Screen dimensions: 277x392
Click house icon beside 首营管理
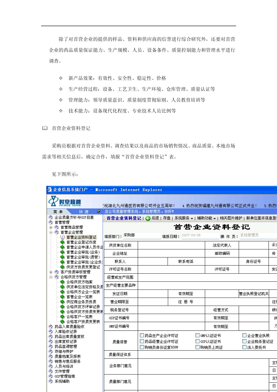tap(51, 222)
